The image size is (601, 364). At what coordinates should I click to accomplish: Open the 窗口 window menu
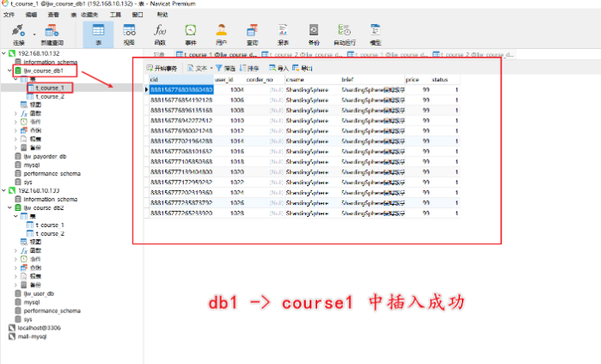[138, 15]
